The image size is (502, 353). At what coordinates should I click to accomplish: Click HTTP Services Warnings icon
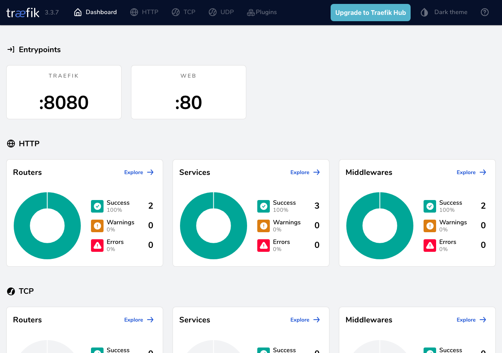point(264,226)
